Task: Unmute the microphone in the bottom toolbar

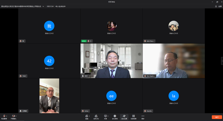Action: [x=4, y=116]
